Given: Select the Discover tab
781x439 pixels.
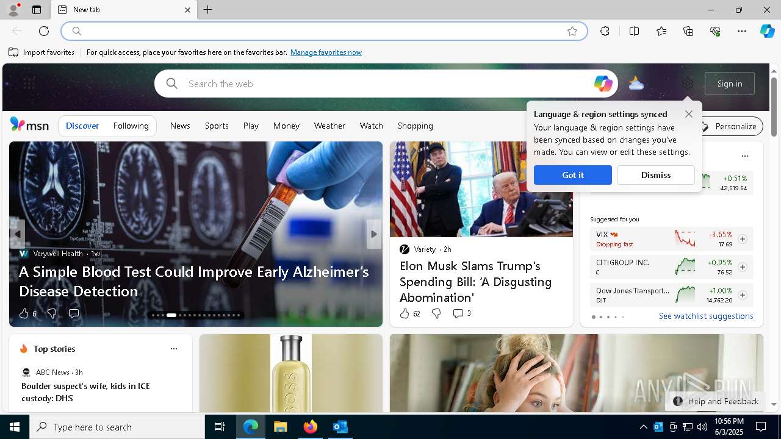Looking at the screenshot, I should point(82,126).
